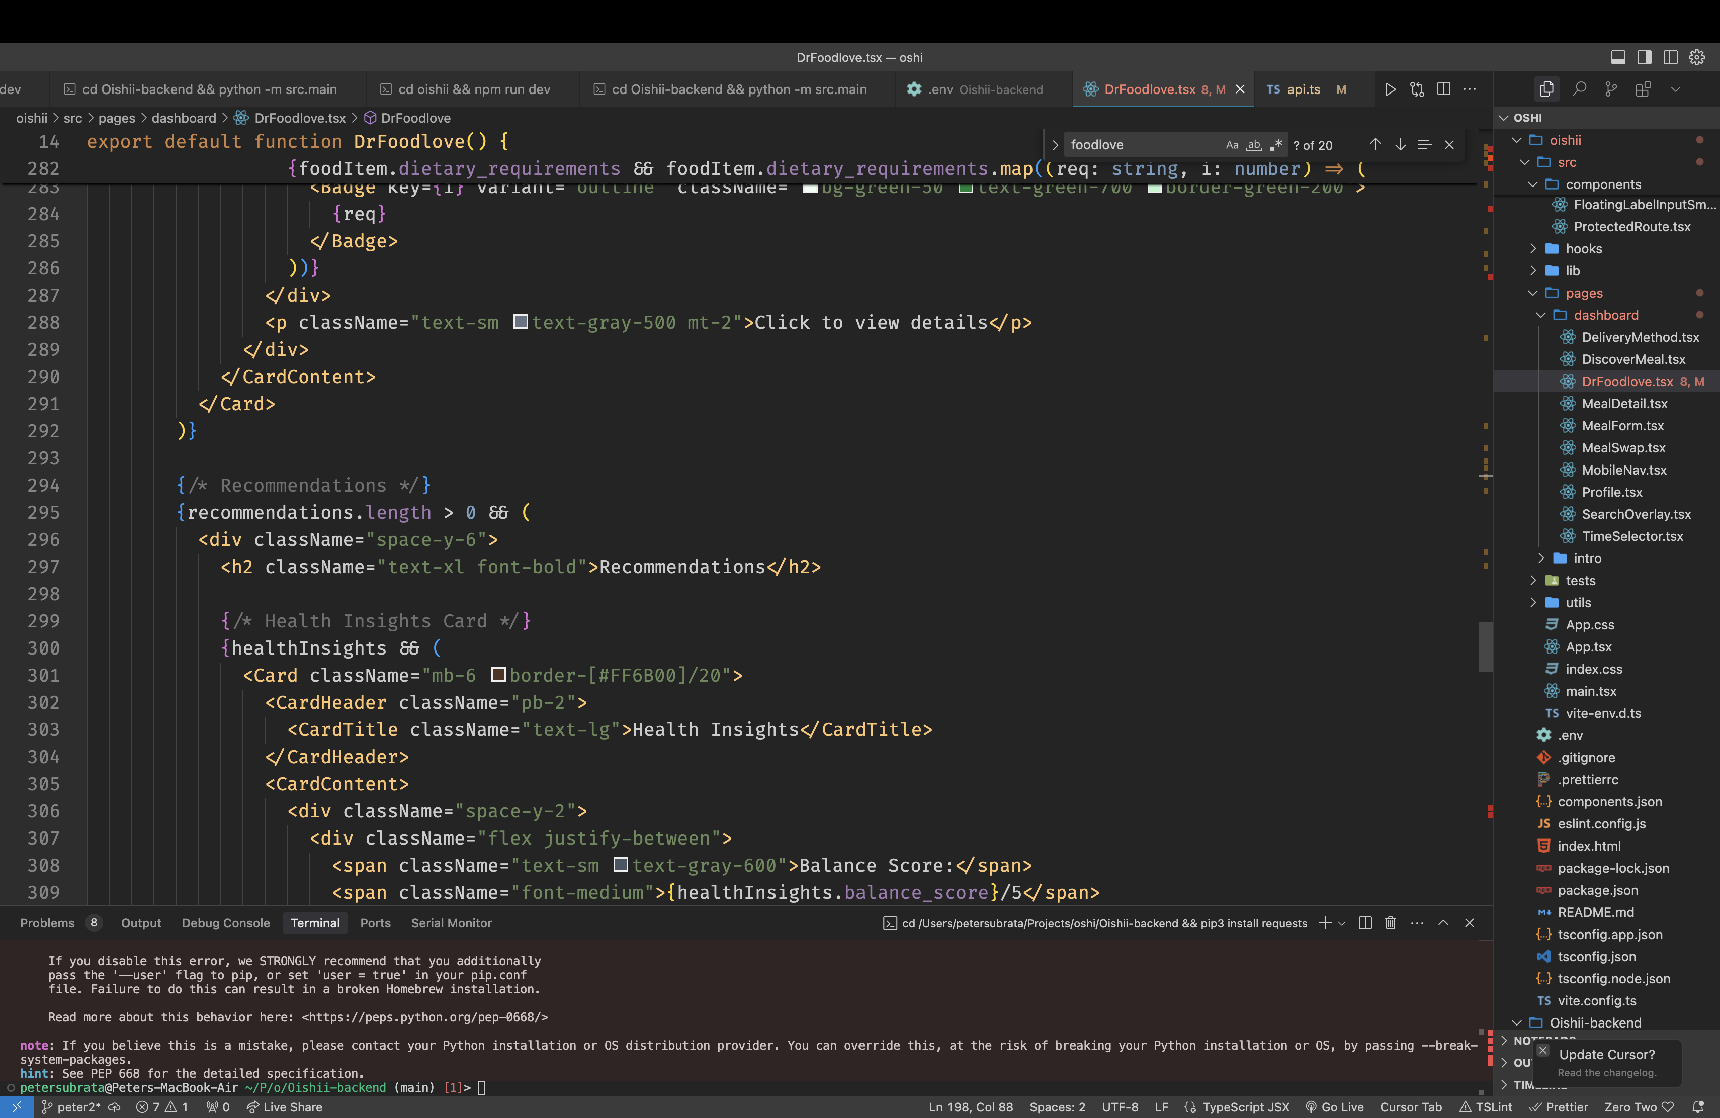The height and width of the screenshot is (1118, 1720).
Task: Toggle Use Regular Expression in find
Action: click(1276, 145)
